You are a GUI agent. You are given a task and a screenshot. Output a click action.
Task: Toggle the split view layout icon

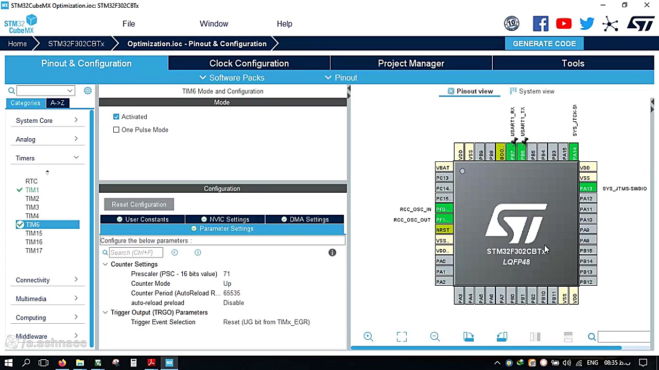(x=535, y=337)
